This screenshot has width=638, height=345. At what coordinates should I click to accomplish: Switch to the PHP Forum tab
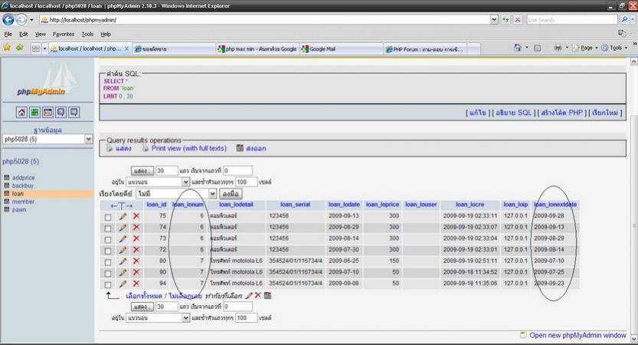tap(426, 49)
